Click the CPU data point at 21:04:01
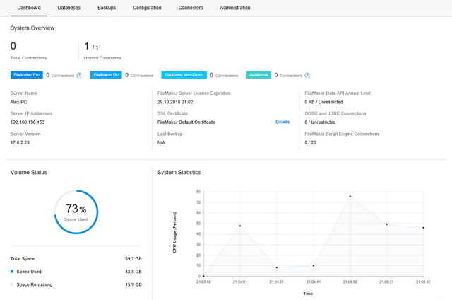The width and height of the screenshot is (452, 300). point(240,226)
